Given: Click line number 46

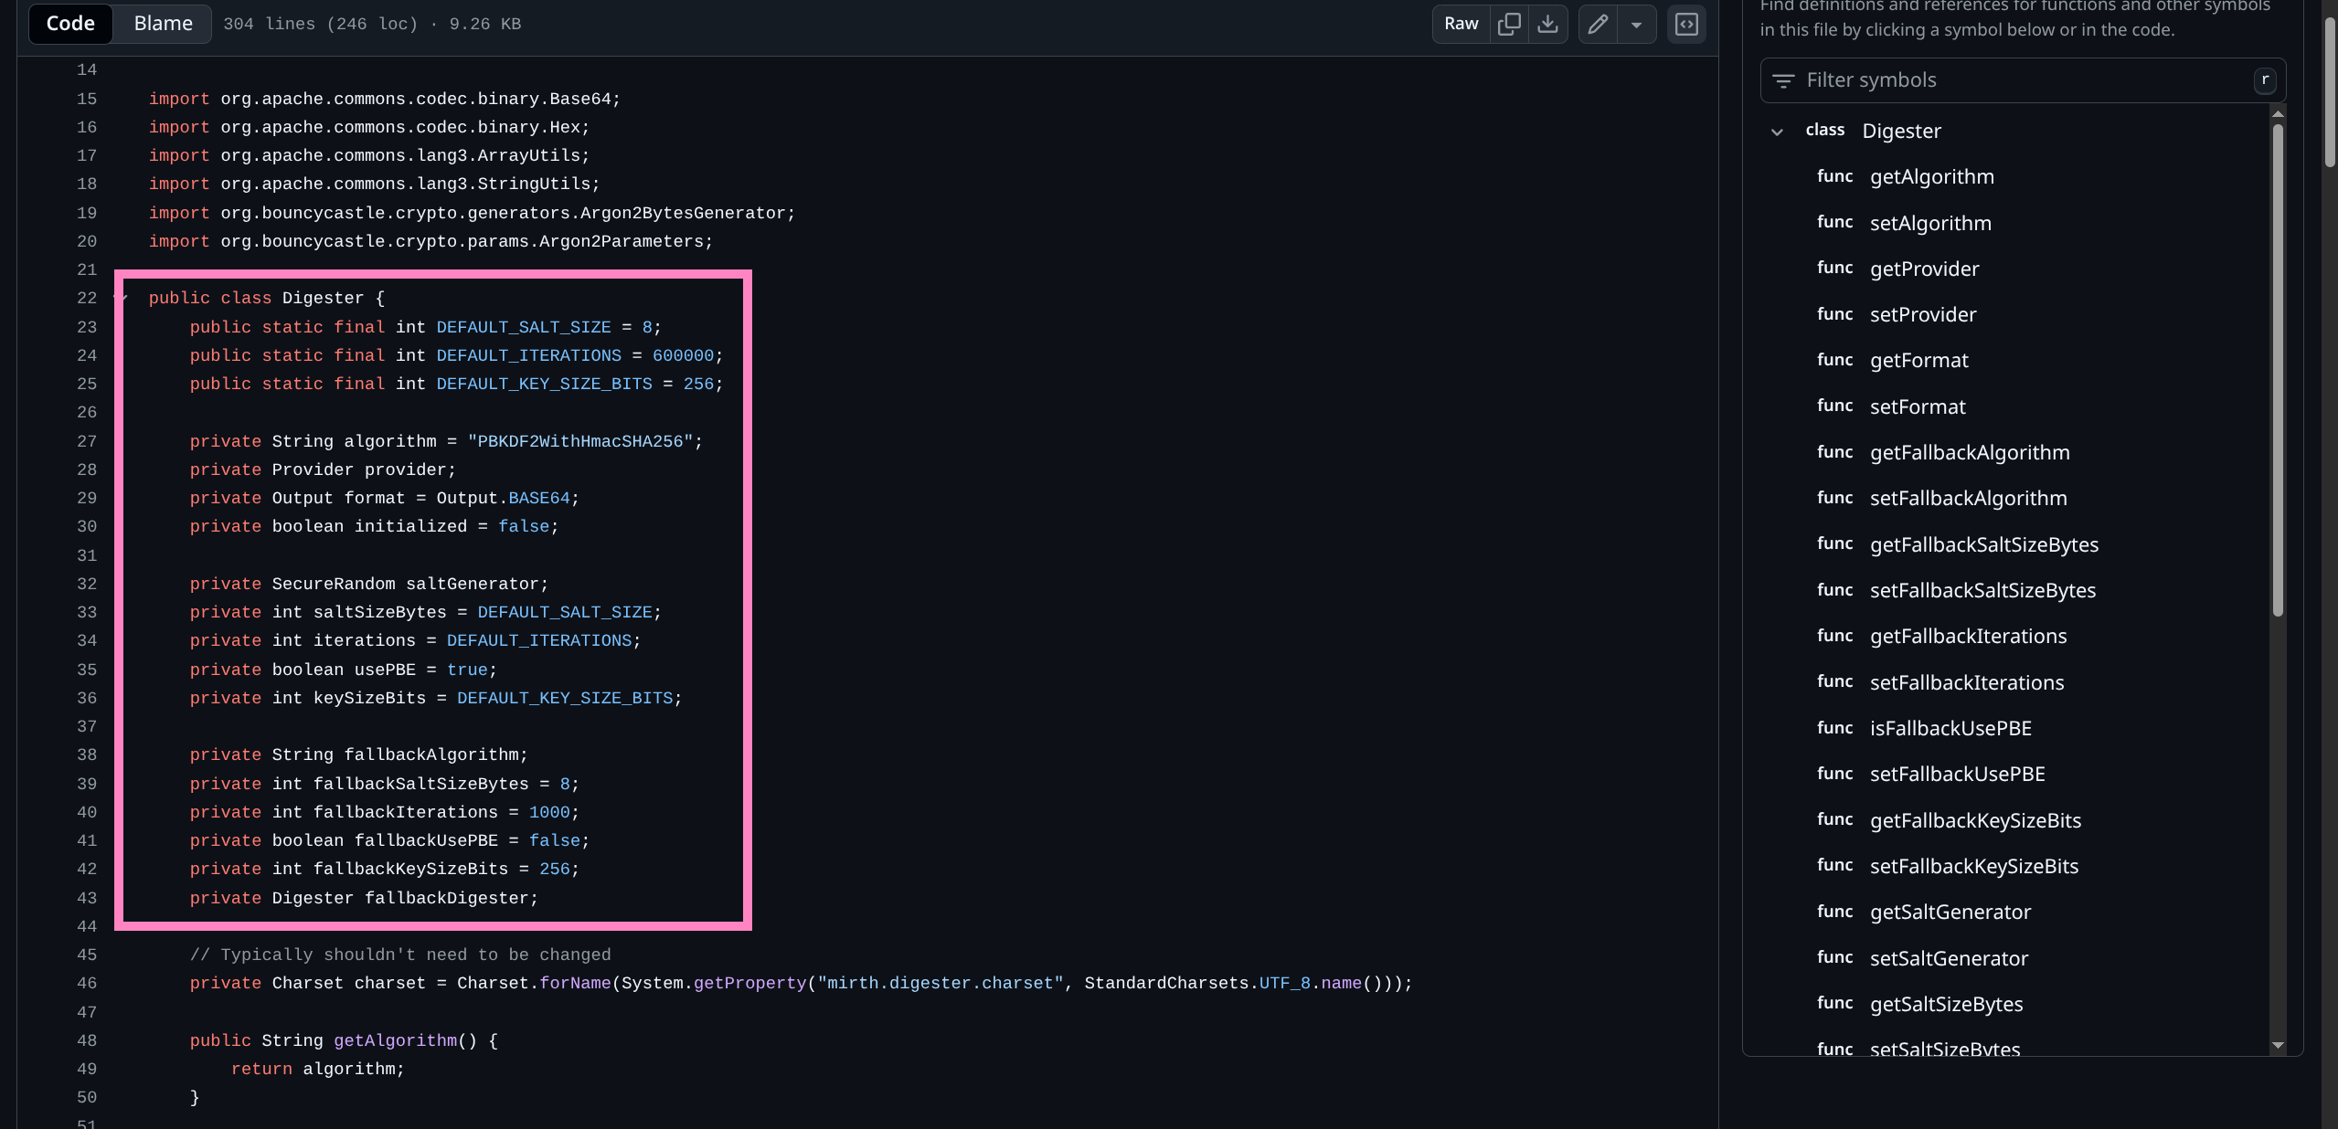Looking at the screenshot, I should click(87, 983).
